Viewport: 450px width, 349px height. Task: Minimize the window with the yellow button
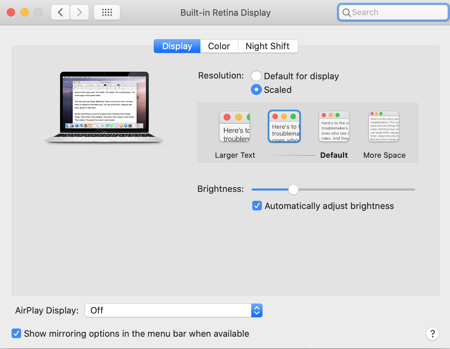pos(25,12)
